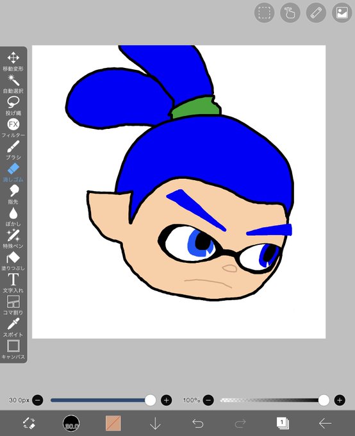Select the Text (文字入れ) tool
Image resolution: width=355 pixels, height=436 pixels.
[x=13, y=283]
